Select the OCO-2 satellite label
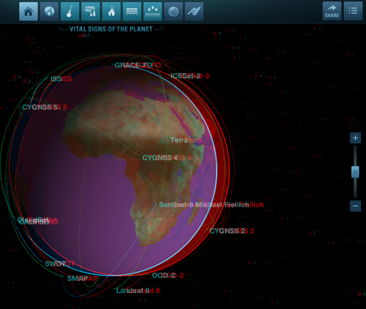366x309 pixels. pos(168,275)
